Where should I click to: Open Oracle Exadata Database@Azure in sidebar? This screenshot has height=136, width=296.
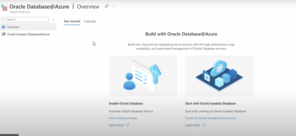[28, 34]
